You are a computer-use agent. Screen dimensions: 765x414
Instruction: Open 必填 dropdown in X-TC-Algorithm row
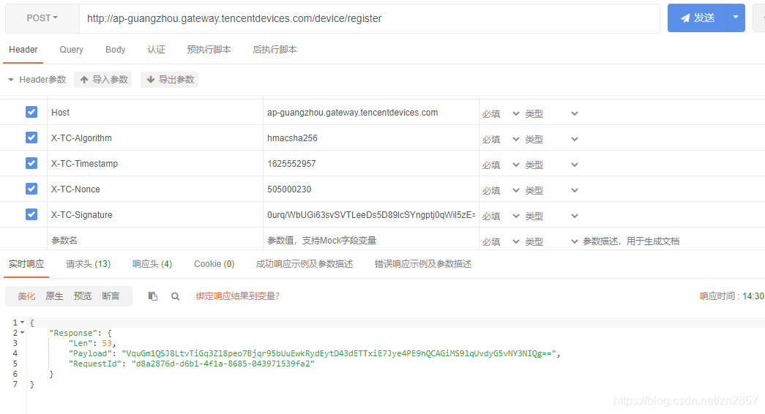pyautogui.click(x=501, y=140)
